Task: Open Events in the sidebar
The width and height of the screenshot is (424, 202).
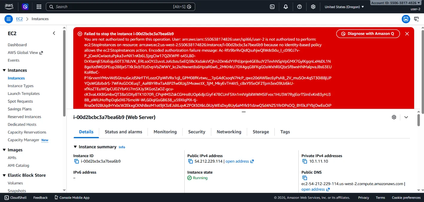Action: 13,60
